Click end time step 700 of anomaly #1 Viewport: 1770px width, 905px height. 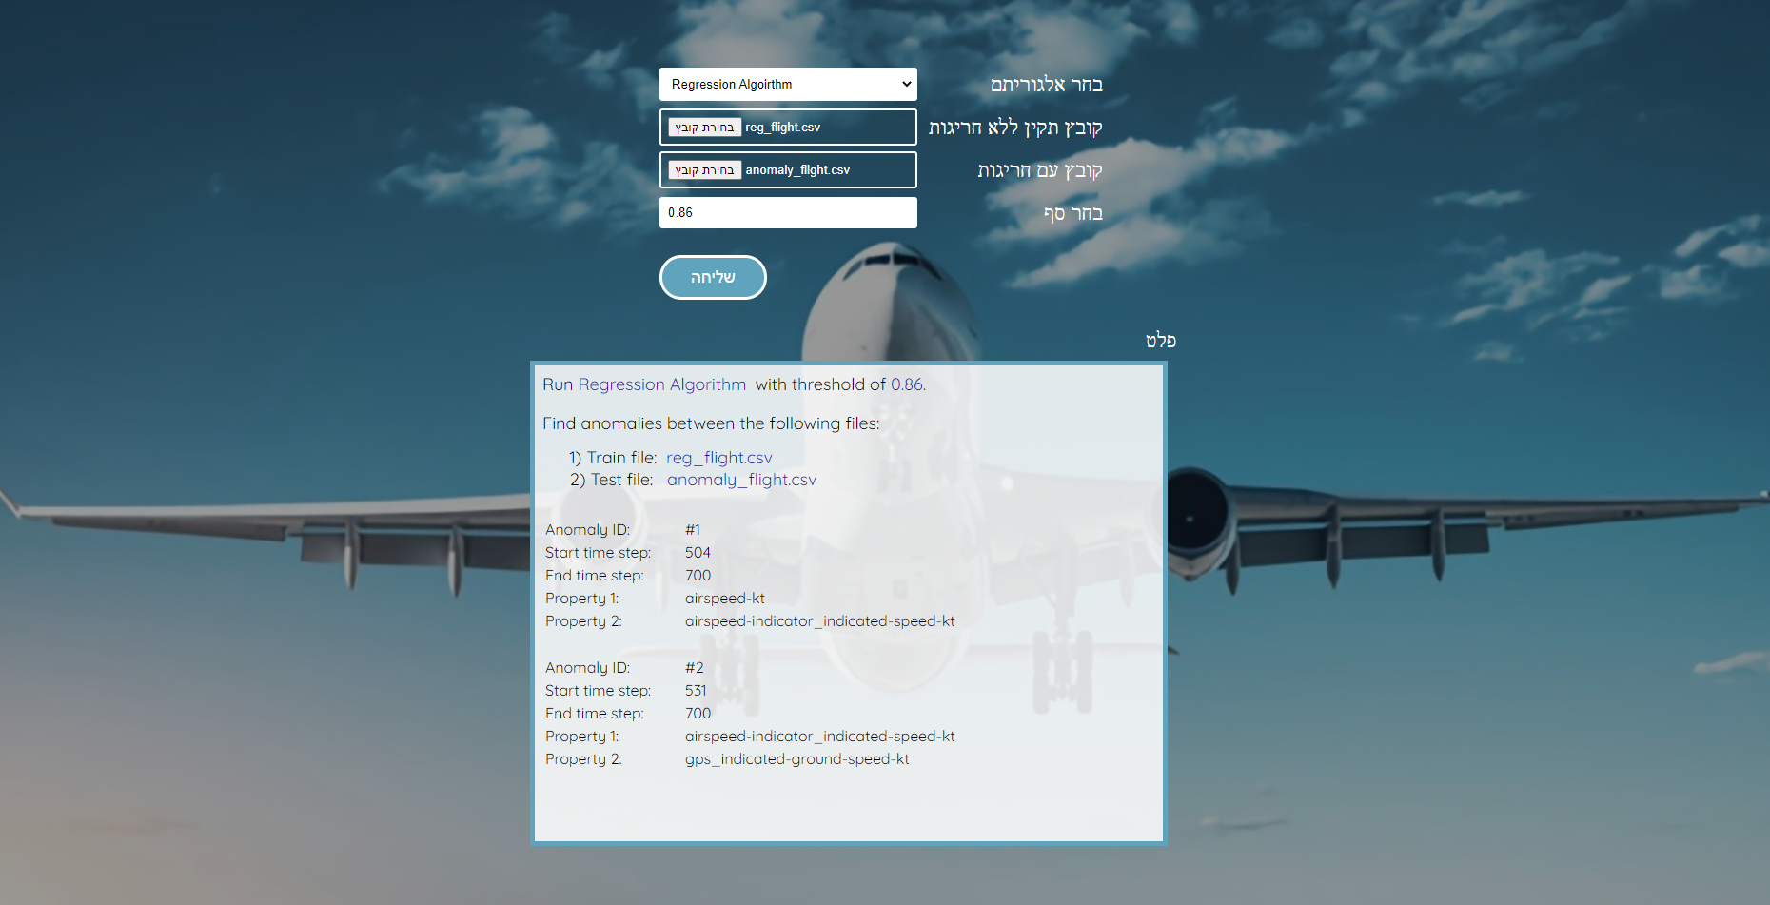[x=698, y=576]
